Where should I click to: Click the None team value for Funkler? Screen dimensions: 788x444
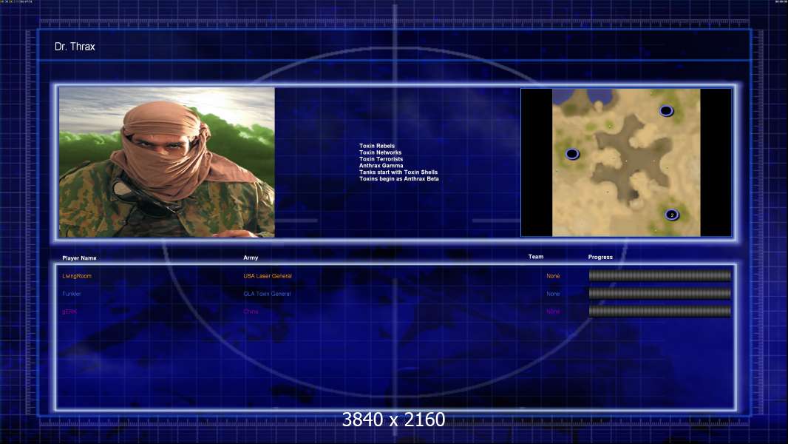(553, 294)
